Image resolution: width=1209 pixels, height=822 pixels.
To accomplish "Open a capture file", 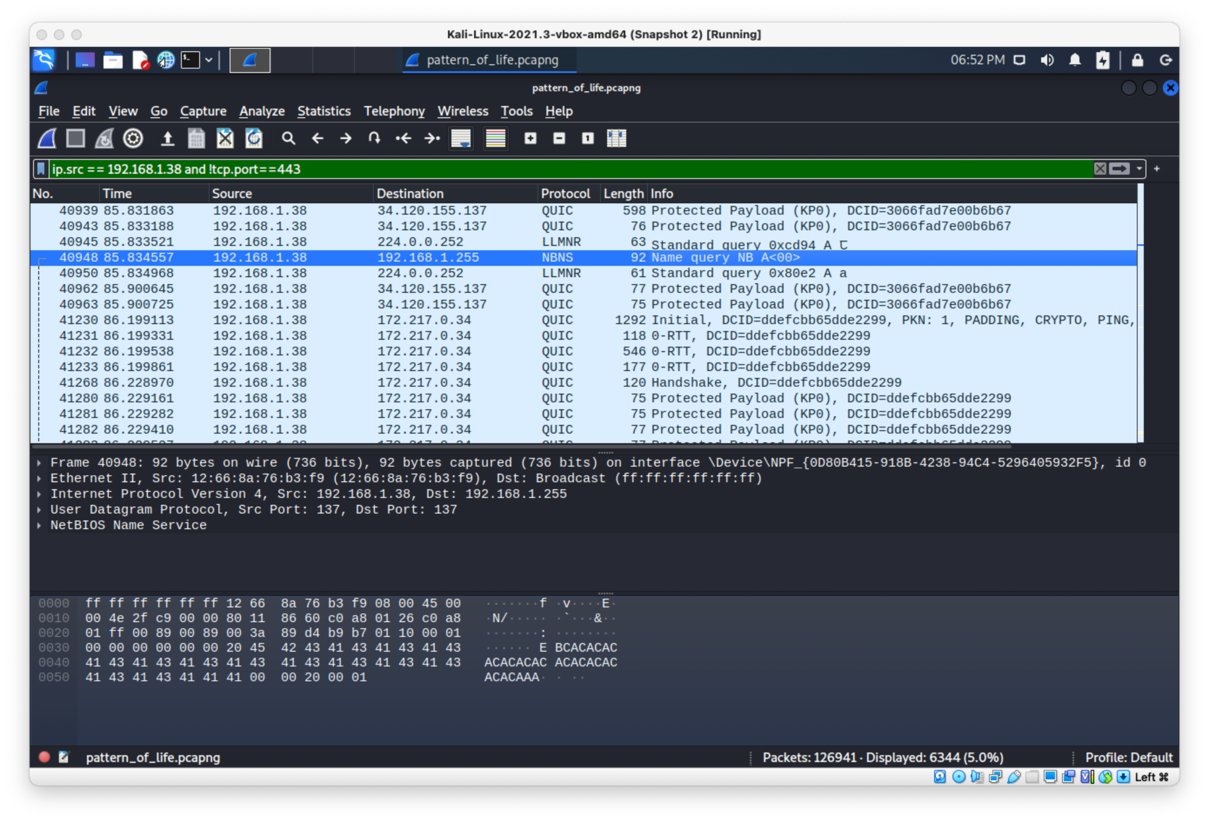I will 167,138.
